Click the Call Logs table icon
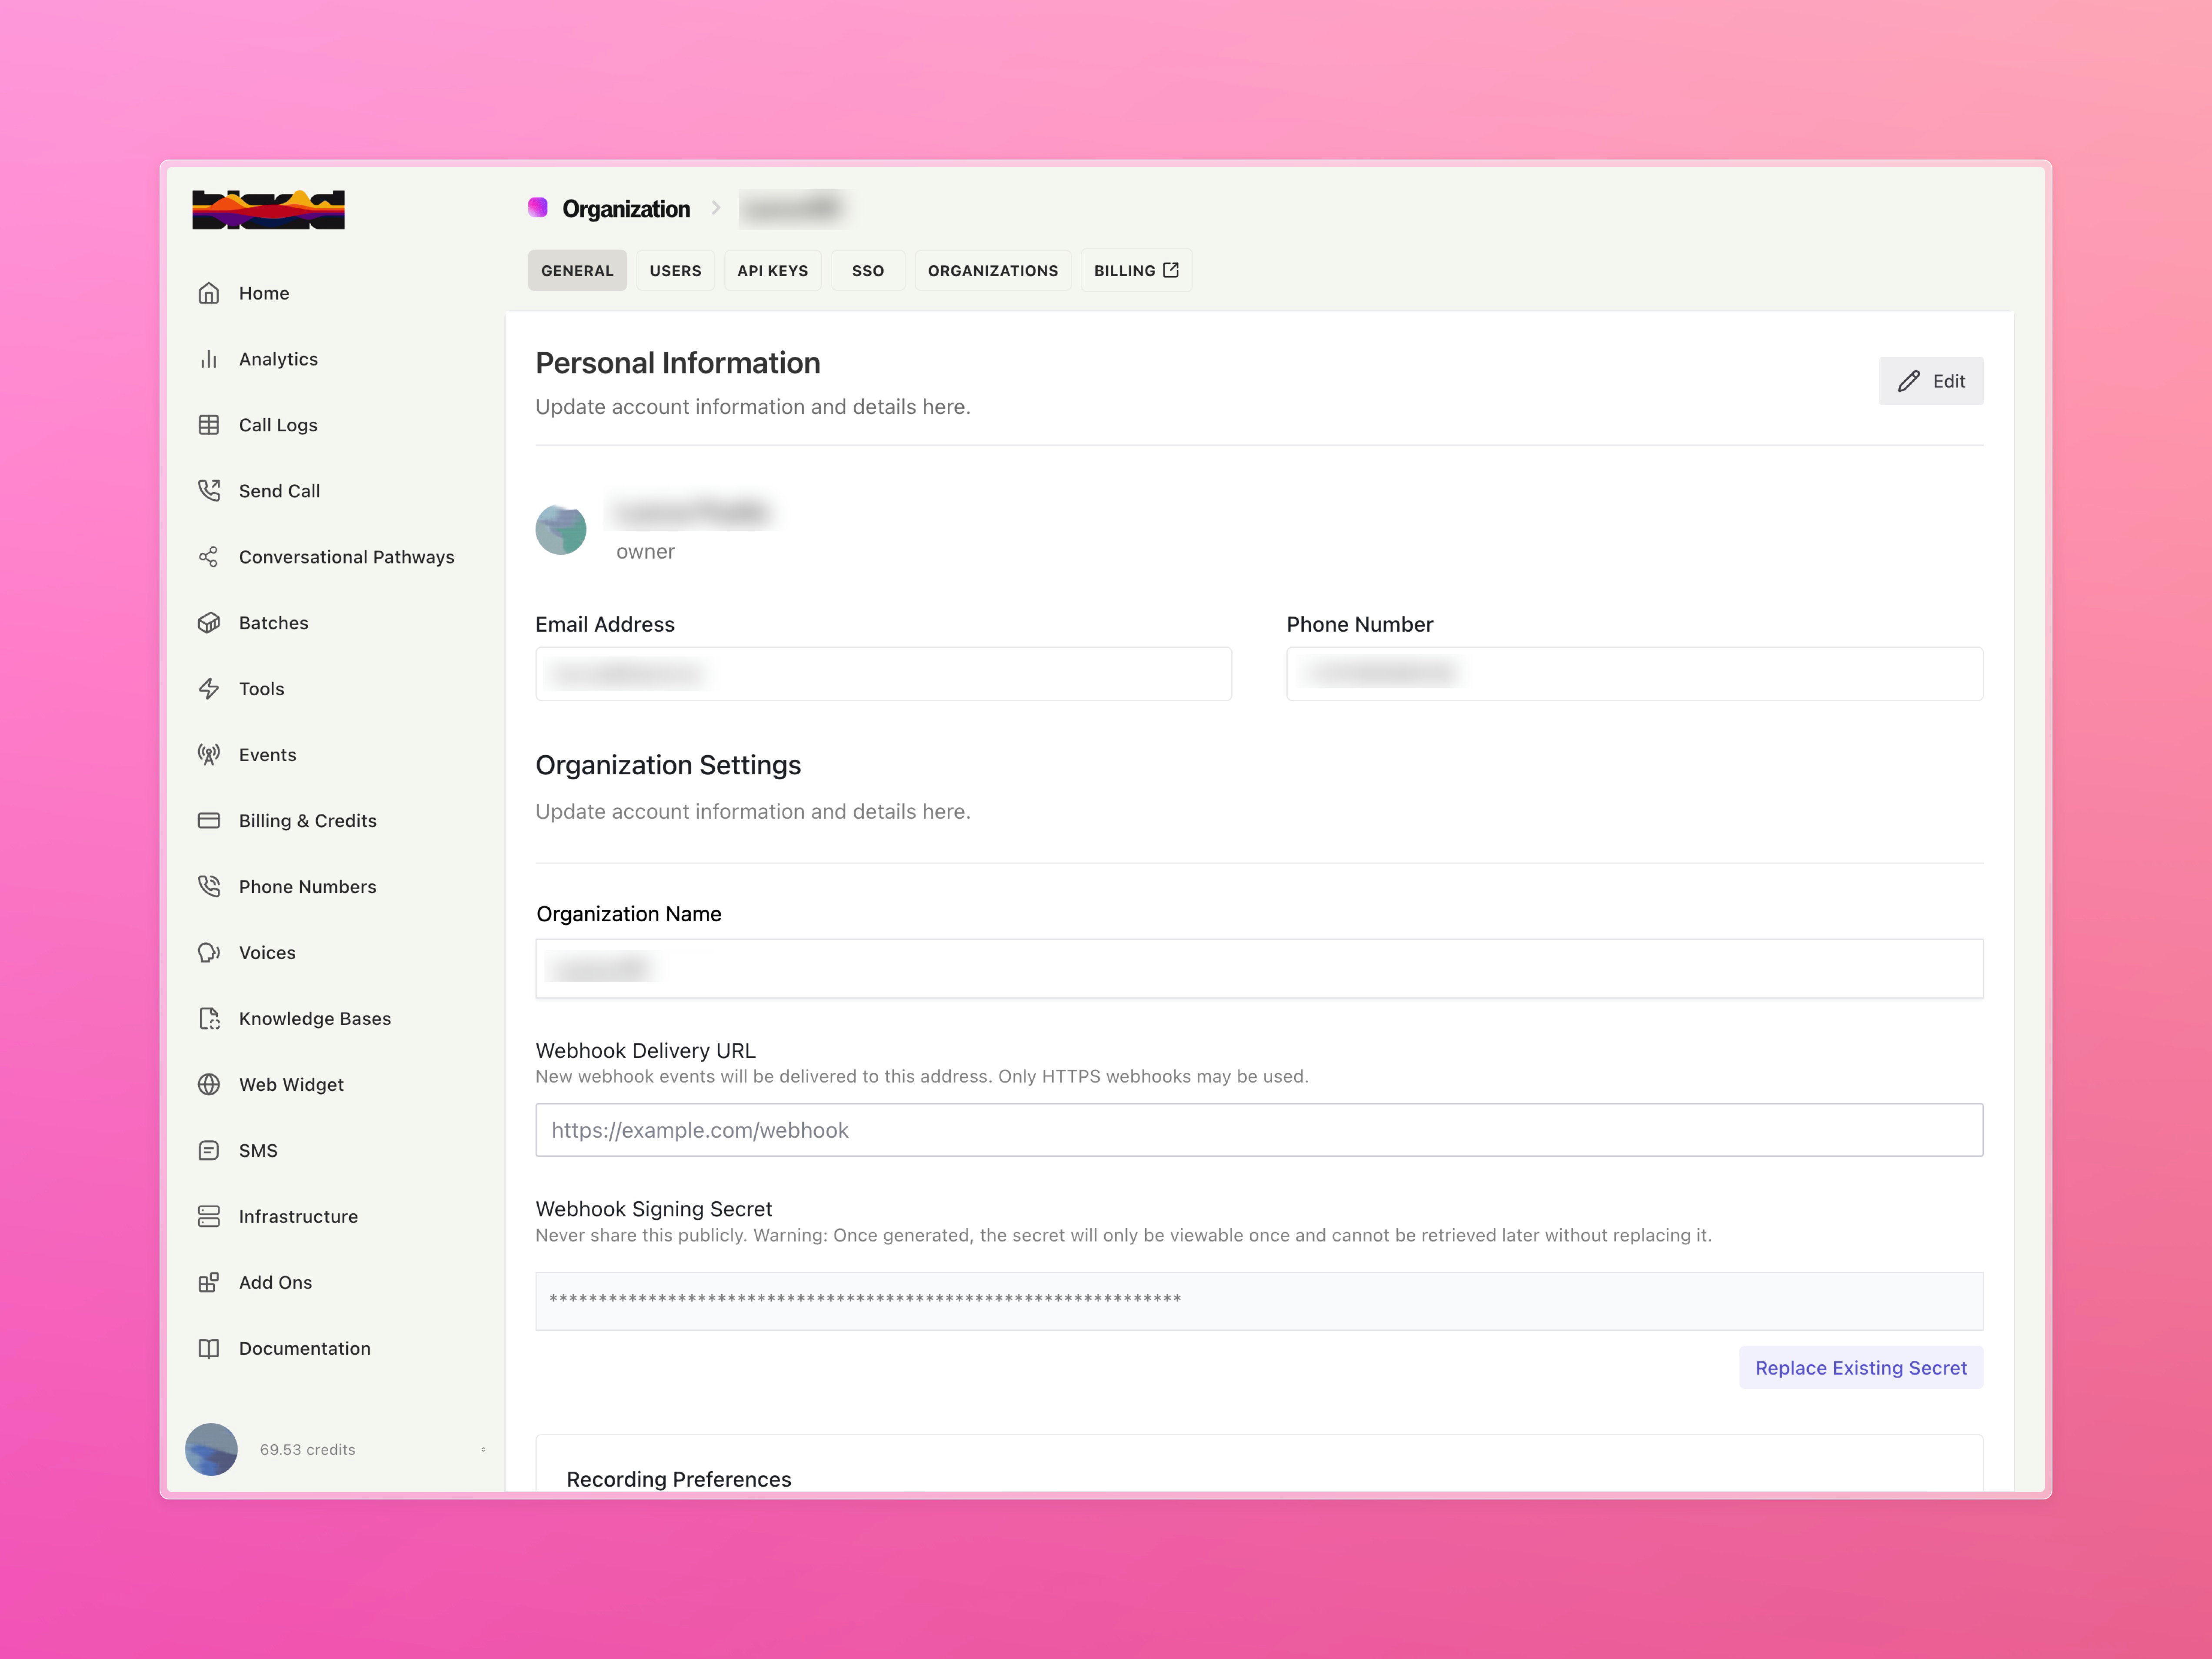This screenshot has height=1659, width=2212. click(x=209, y=425)
